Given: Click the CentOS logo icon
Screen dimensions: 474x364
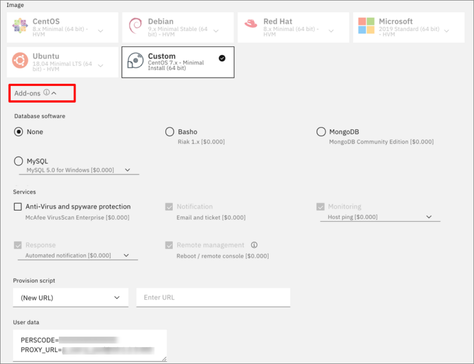Looking at the screenshot, I should 20,26.
